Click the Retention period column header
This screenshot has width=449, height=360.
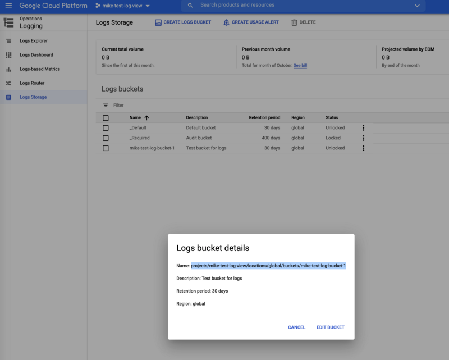(x=264, y=117)
